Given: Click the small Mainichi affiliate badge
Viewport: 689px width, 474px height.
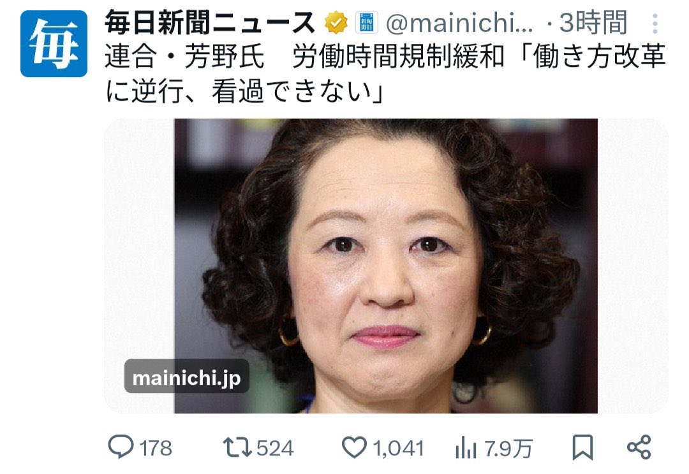Looking at the screenshot, I should [x=366, y=23].
